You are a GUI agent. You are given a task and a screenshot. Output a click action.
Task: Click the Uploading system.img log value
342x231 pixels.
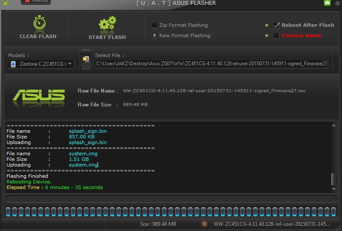[83, 165]
